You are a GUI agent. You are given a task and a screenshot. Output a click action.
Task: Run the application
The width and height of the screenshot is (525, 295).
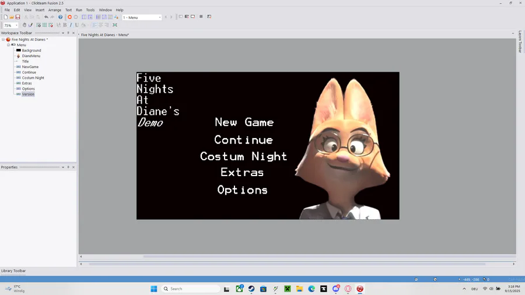(x=187, y=16)
